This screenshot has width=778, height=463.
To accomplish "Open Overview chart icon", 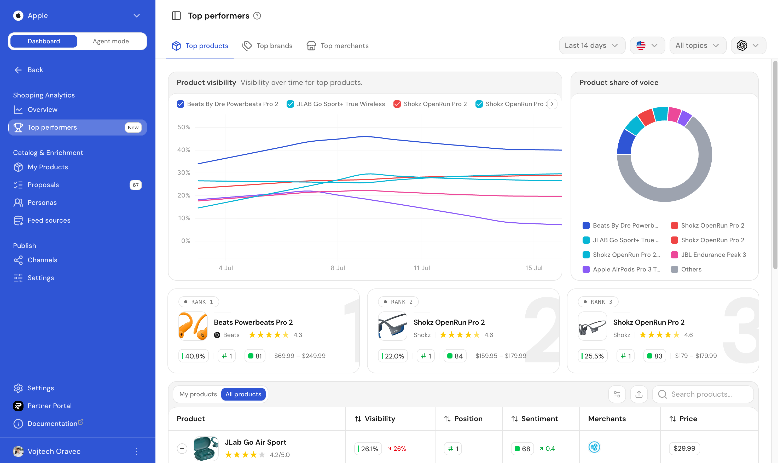I will [x=18, y=109].
